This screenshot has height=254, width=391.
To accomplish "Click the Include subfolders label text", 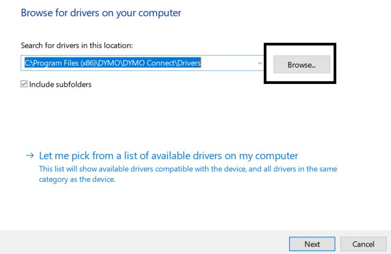I will 60,84.
